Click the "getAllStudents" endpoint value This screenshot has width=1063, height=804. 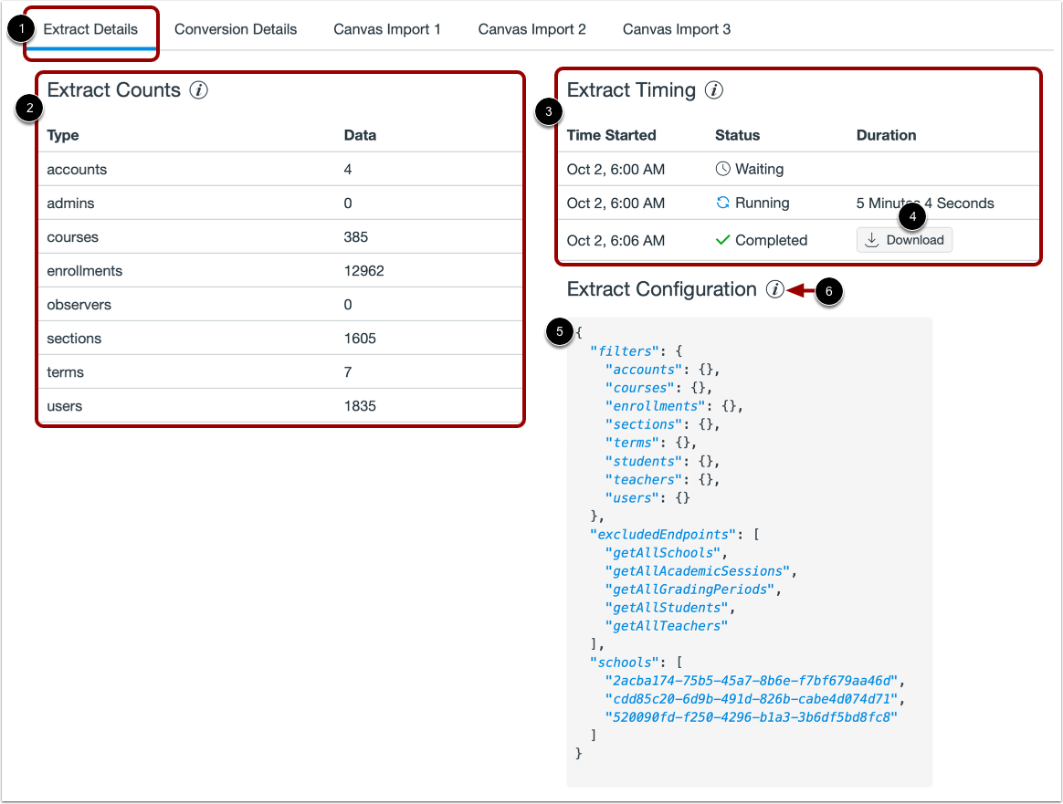667,608
